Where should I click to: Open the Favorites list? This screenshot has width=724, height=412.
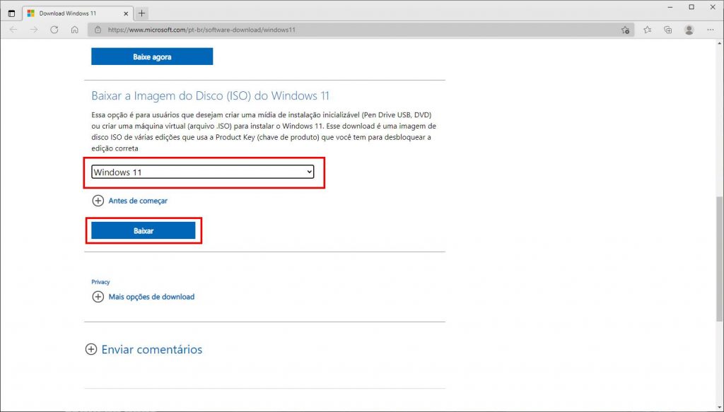(648, 30)
